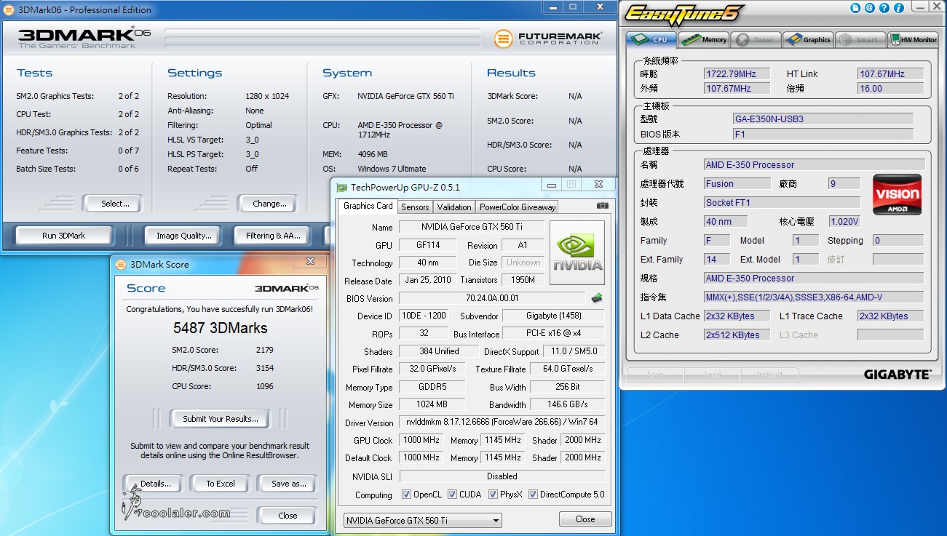This screenshot has height=536, width=947.
Task: Click the Bus Interface PCI-E x16 @ x4 value
Action: [x=554, y=334]
